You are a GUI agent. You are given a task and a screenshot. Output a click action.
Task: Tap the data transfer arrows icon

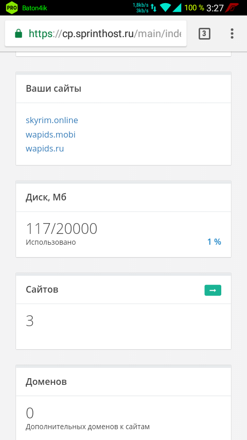click(x=154, y=8)
